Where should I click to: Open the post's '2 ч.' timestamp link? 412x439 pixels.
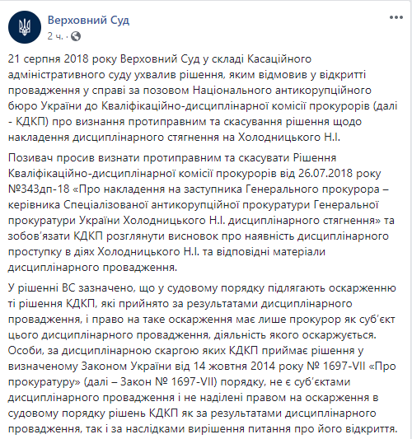[x=55, y=36]
